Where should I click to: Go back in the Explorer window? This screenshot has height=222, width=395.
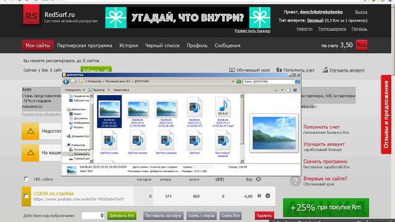(66, 81)
